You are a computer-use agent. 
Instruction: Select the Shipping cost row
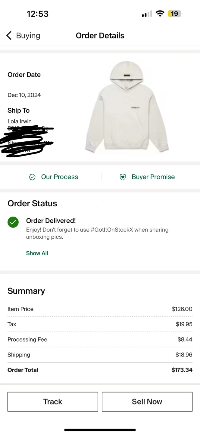click(x=100, y=355)
